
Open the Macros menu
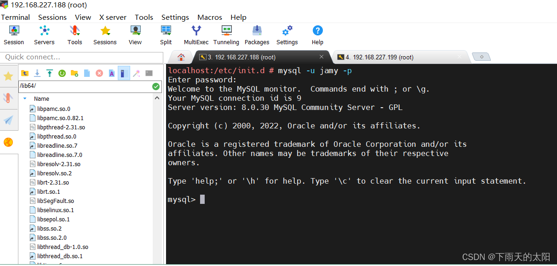coord(209,17)
